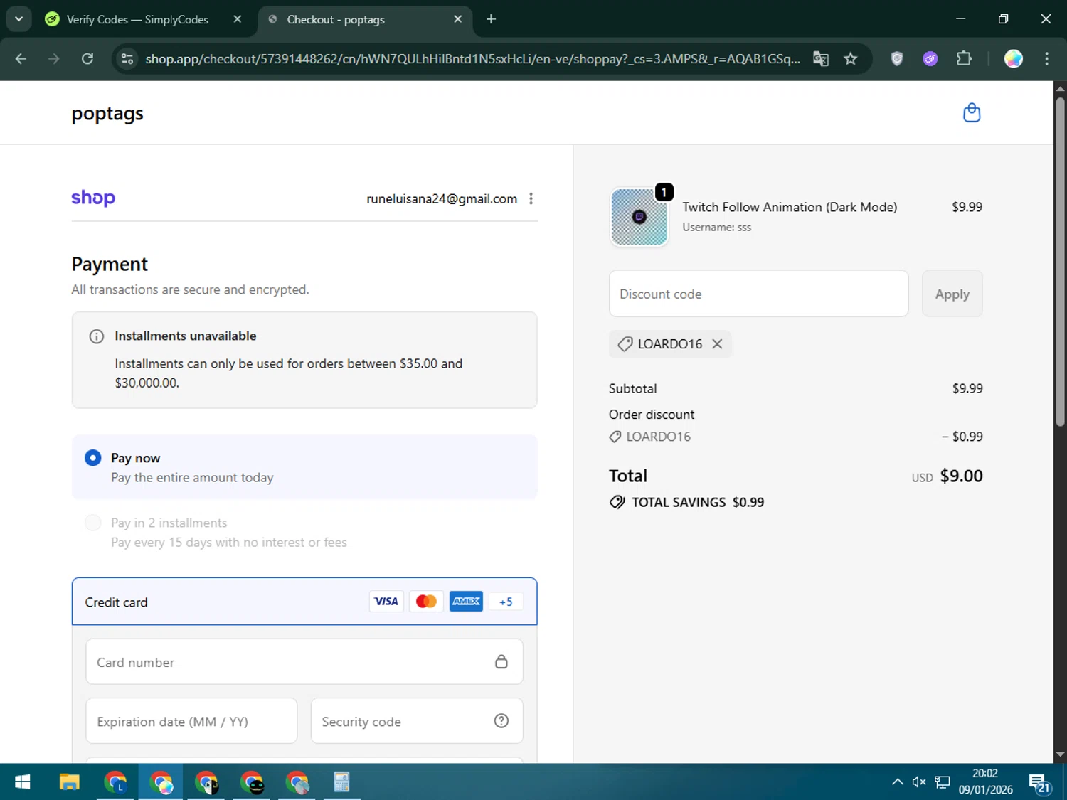This screenshot has width=1067, height=800.
Task: Reload the checkout page
Action: [x=87, y=59]
